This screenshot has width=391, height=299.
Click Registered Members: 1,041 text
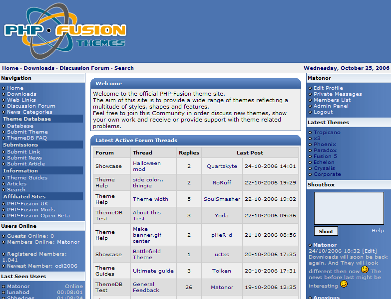[34, 257]
